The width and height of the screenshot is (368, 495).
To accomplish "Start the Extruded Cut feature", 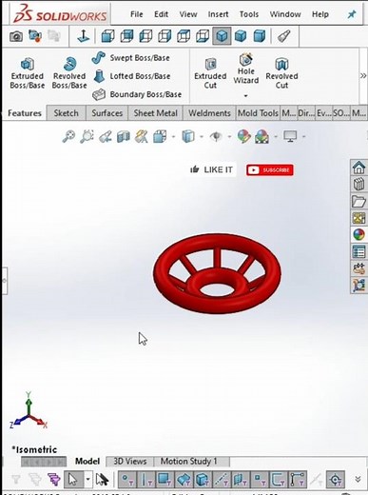I will 210,73.
